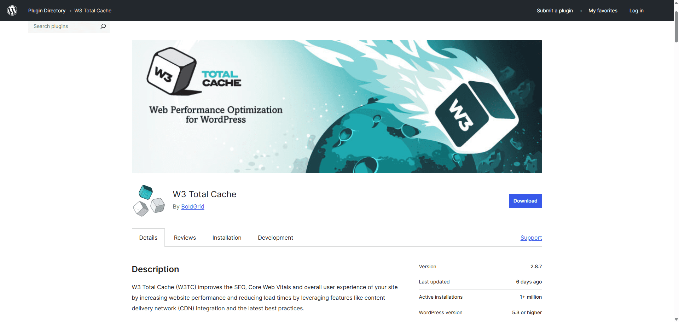Open the Support page
The width and height of the screenshot is (679, 322).
click(531, 238)
